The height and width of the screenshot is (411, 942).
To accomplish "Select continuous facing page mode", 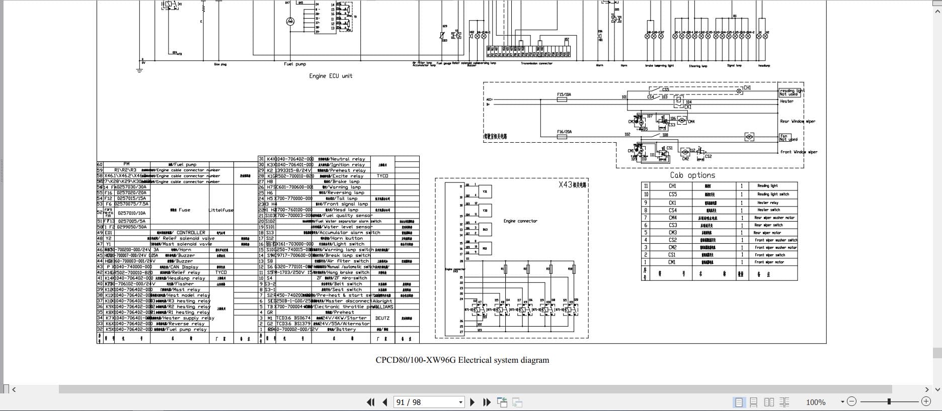I will (784, 402).
